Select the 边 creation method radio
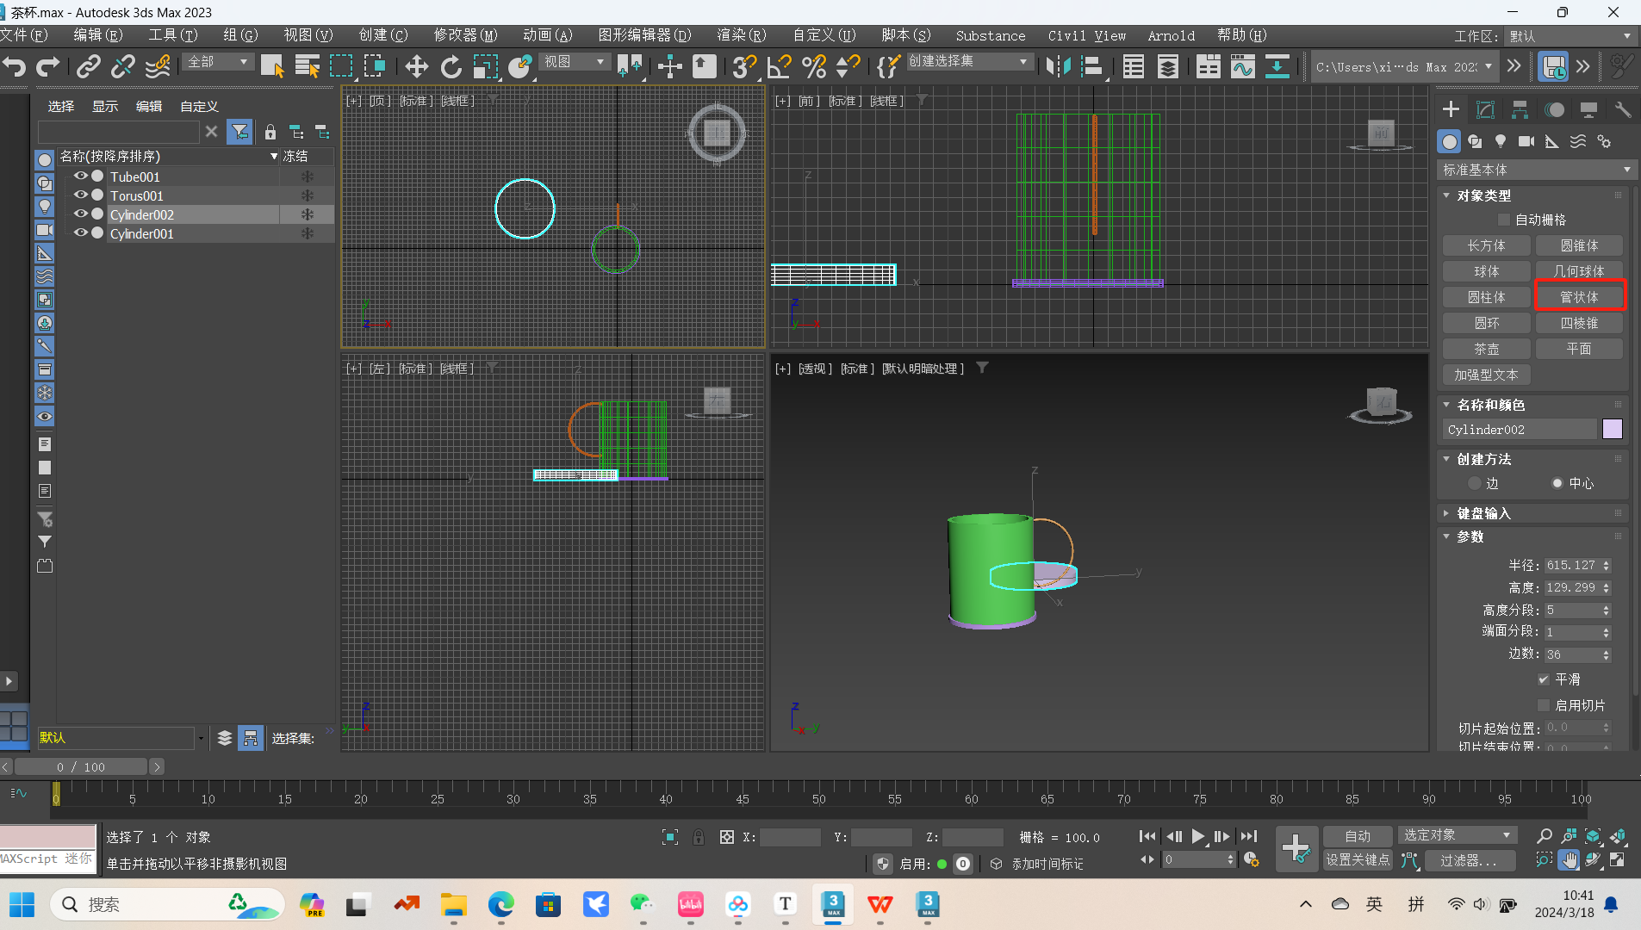1641x930 pixels. coord(1475,483)
